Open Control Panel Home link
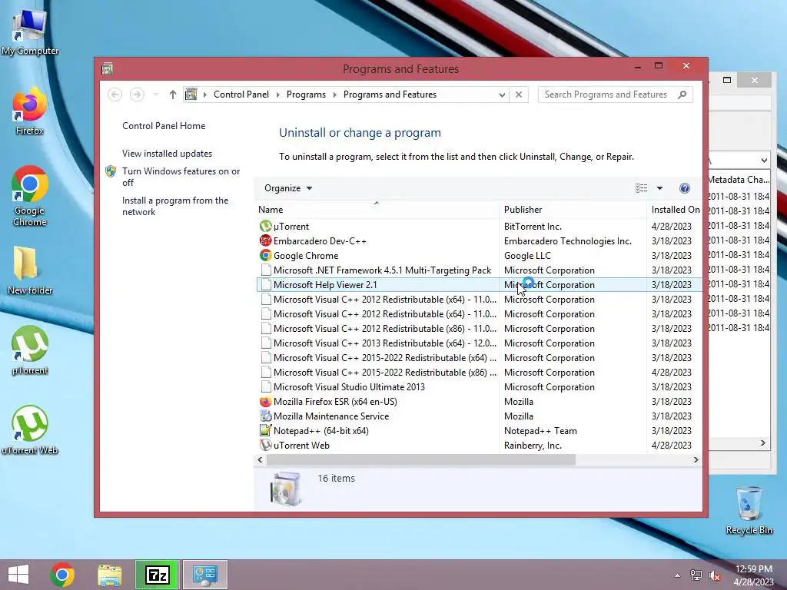Screen dimensions: 787x590 pyautogui.click(x=164, y=126)
